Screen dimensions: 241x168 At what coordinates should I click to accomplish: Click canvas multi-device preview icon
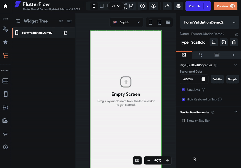click(160, 22)
